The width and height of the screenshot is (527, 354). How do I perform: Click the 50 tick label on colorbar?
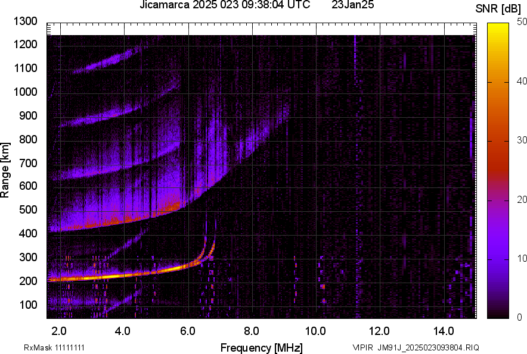pos(522,22)
